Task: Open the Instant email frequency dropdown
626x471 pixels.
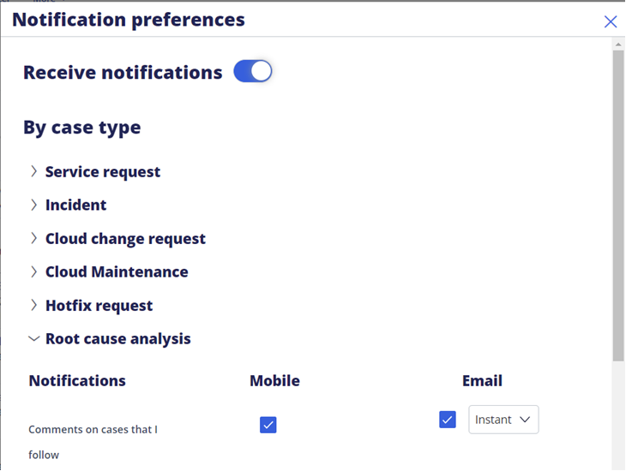Action: coord(503,420)
